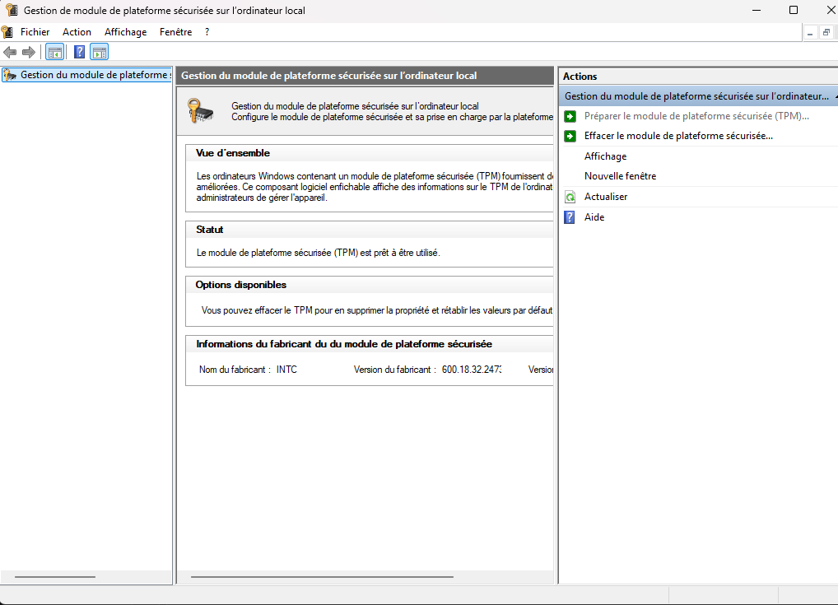The image size is (838, 605).
Task: Click Effacer le module de plateforme sécurisée
Action: pos(678,136)
